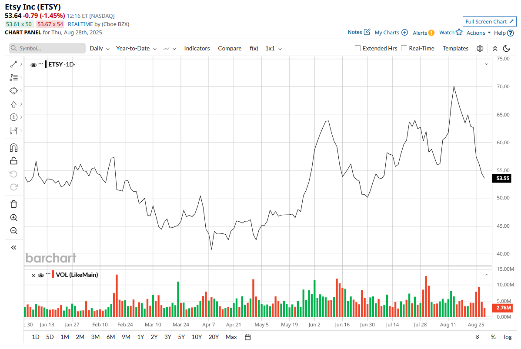
Task: Delete drawings with the trash icon
Action: point(13,204)
